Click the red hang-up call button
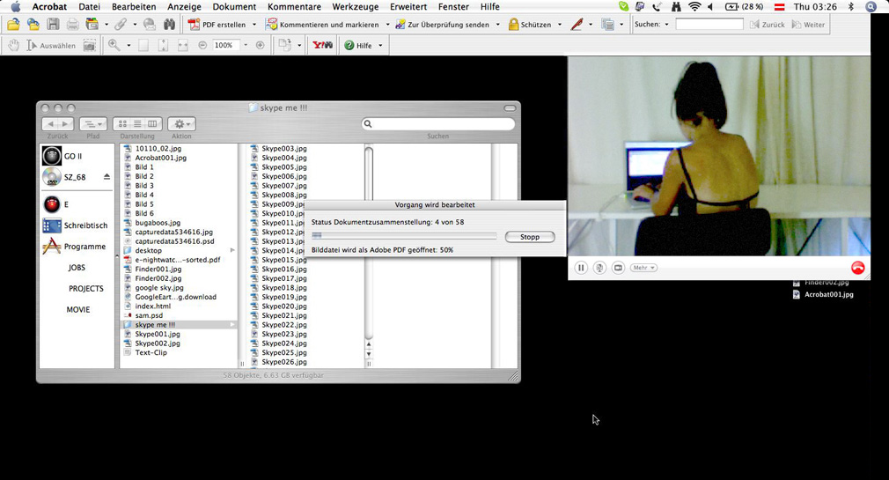Screen dimensions: 889x480 [857, 268]
